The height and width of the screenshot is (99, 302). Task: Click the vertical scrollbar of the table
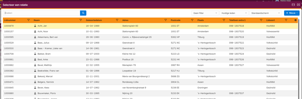coord(299,58)
